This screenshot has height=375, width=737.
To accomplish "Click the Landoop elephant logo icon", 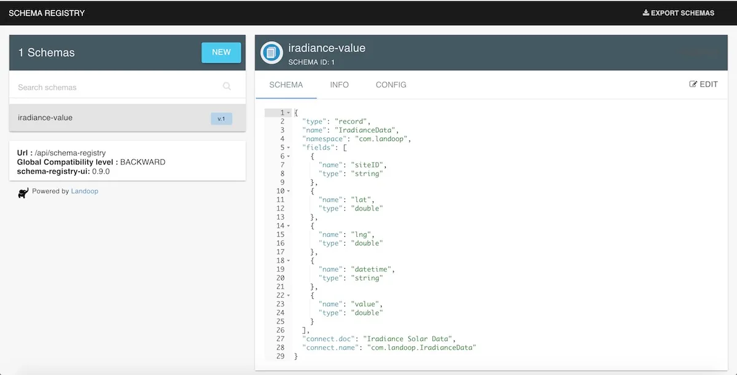I will coord(23,193).
